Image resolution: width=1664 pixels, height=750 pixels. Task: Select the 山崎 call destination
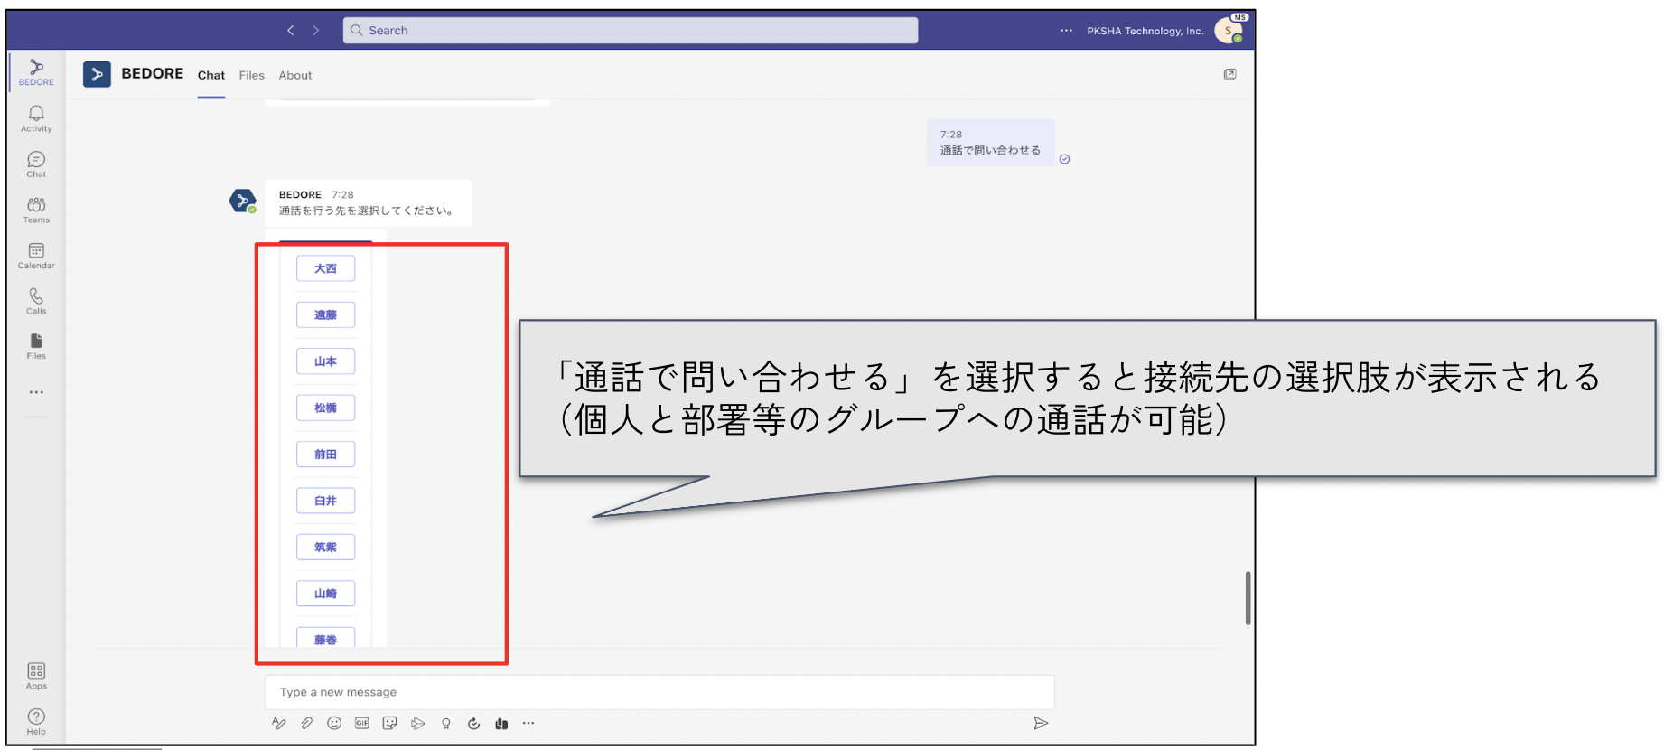[325, 594]
